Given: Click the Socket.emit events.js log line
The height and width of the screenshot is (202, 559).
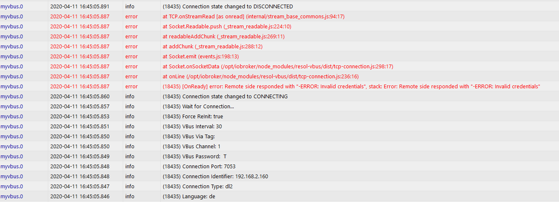Looking at the screenshot, I should tap(201, 57).
